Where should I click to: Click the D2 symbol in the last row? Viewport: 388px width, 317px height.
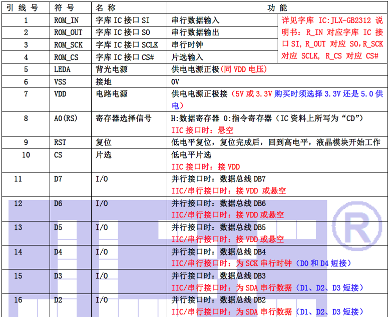(58, 300)
